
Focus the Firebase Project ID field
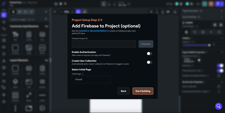pos(104,44)
